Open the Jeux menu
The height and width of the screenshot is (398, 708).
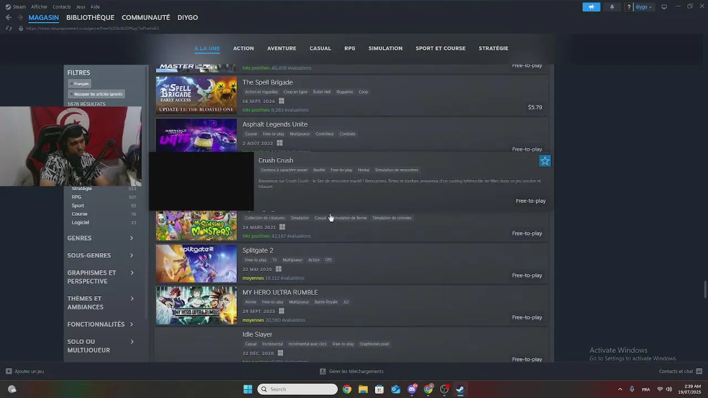81,7
